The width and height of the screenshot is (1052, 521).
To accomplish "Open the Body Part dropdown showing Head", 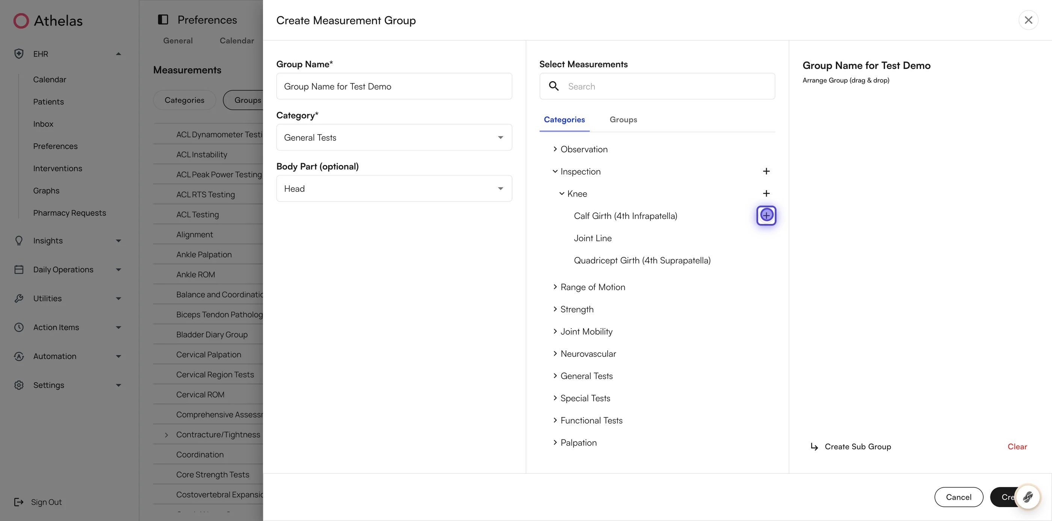I will tap(394, 188).
